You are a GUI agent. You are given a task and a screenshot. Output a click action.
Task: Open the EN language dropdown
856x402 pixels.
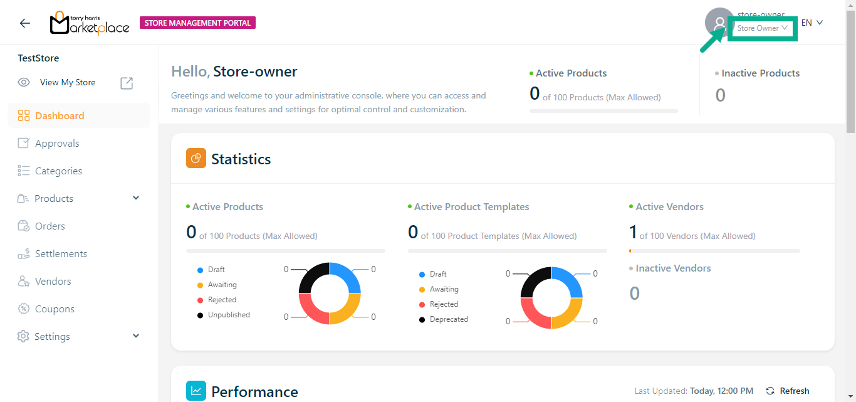point(812,23)
